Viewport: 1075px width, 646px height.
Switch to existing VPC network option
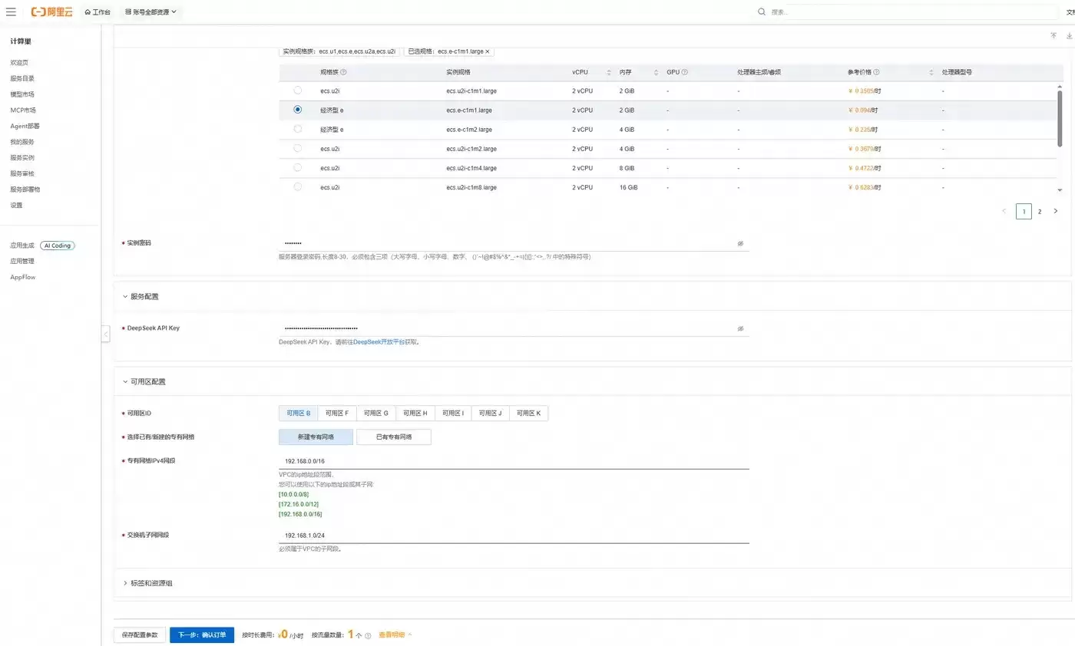[394, 437]
